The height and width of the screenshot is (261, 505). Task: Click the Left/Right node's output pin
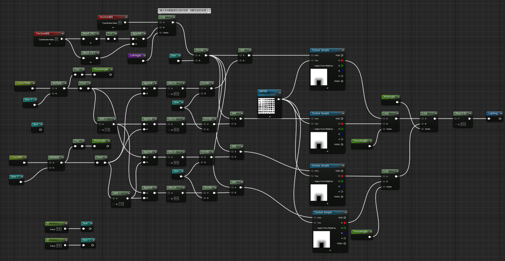click(x=143, y=61)
